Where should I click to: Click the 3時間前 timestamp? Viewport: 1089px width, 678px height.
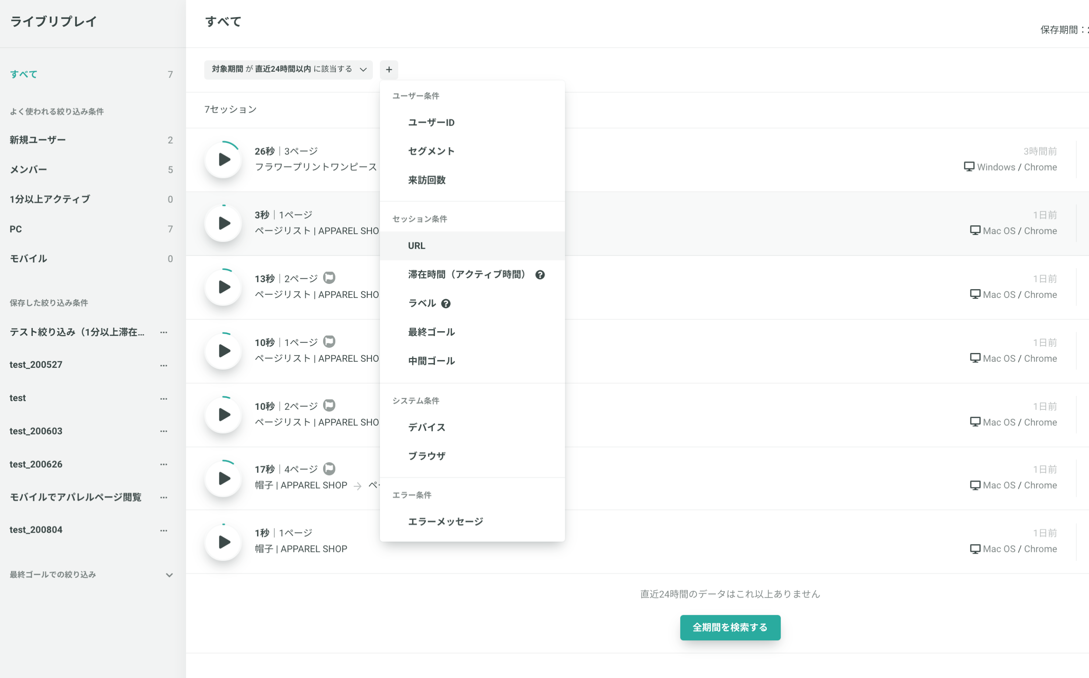(1040, 151)
